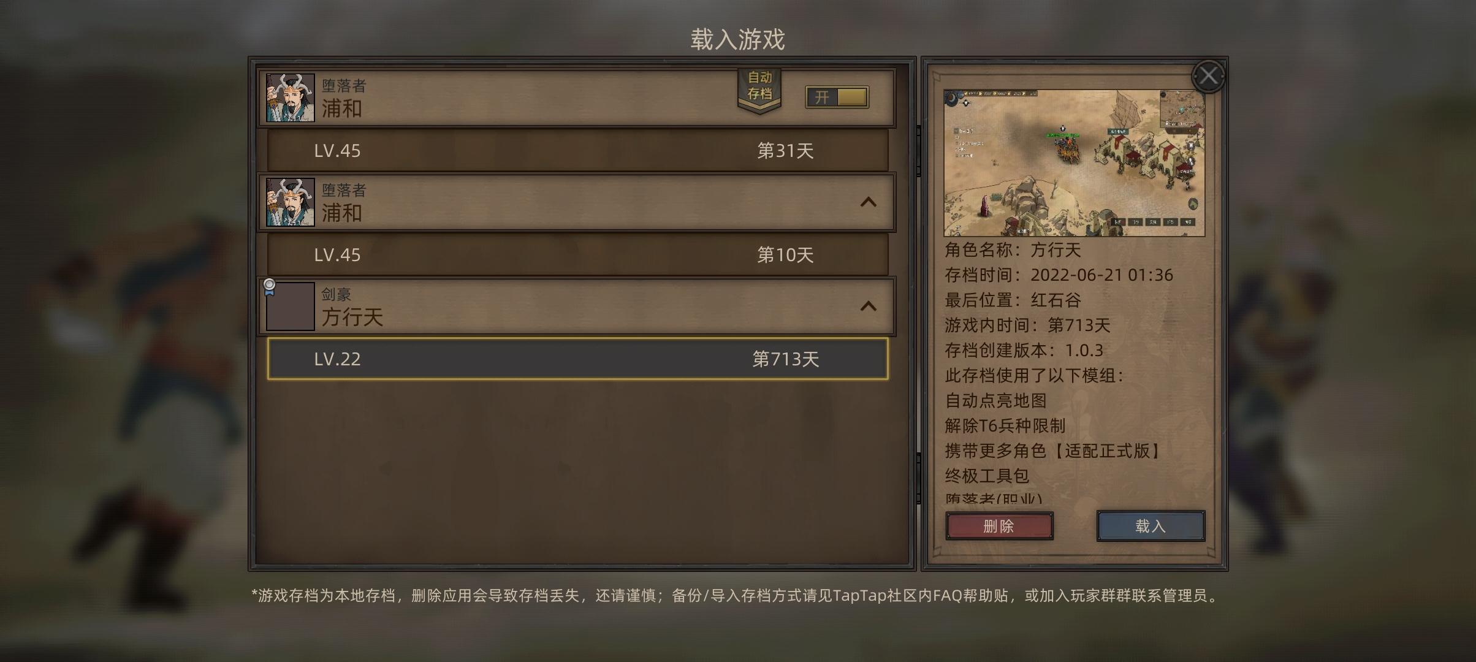Click the 删除 delete save button
Image resolution: width=1476 pixels, height=662 pixels.
pyautogui.click(x=999, y=526)
